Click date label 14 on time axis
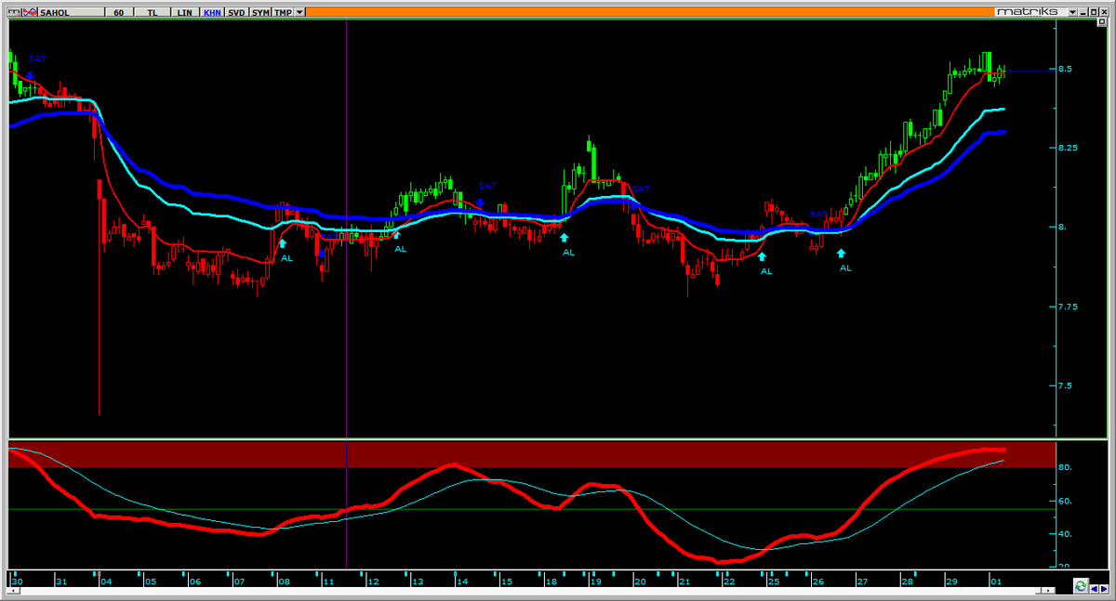 (461, 581)
